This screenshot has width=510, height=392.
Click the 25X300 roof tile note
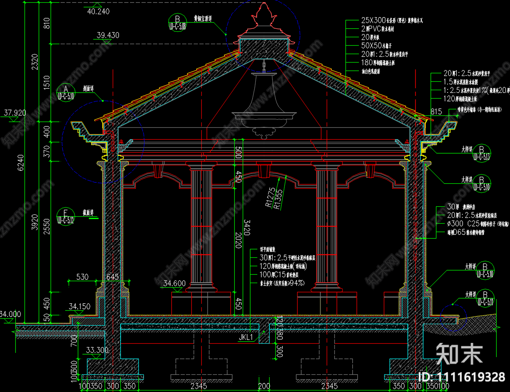tap(392, 20)
